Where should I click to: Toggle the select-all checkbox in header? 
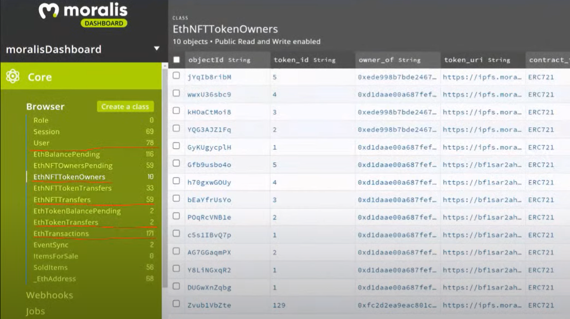pyautogui.click(x=176, y=59)
